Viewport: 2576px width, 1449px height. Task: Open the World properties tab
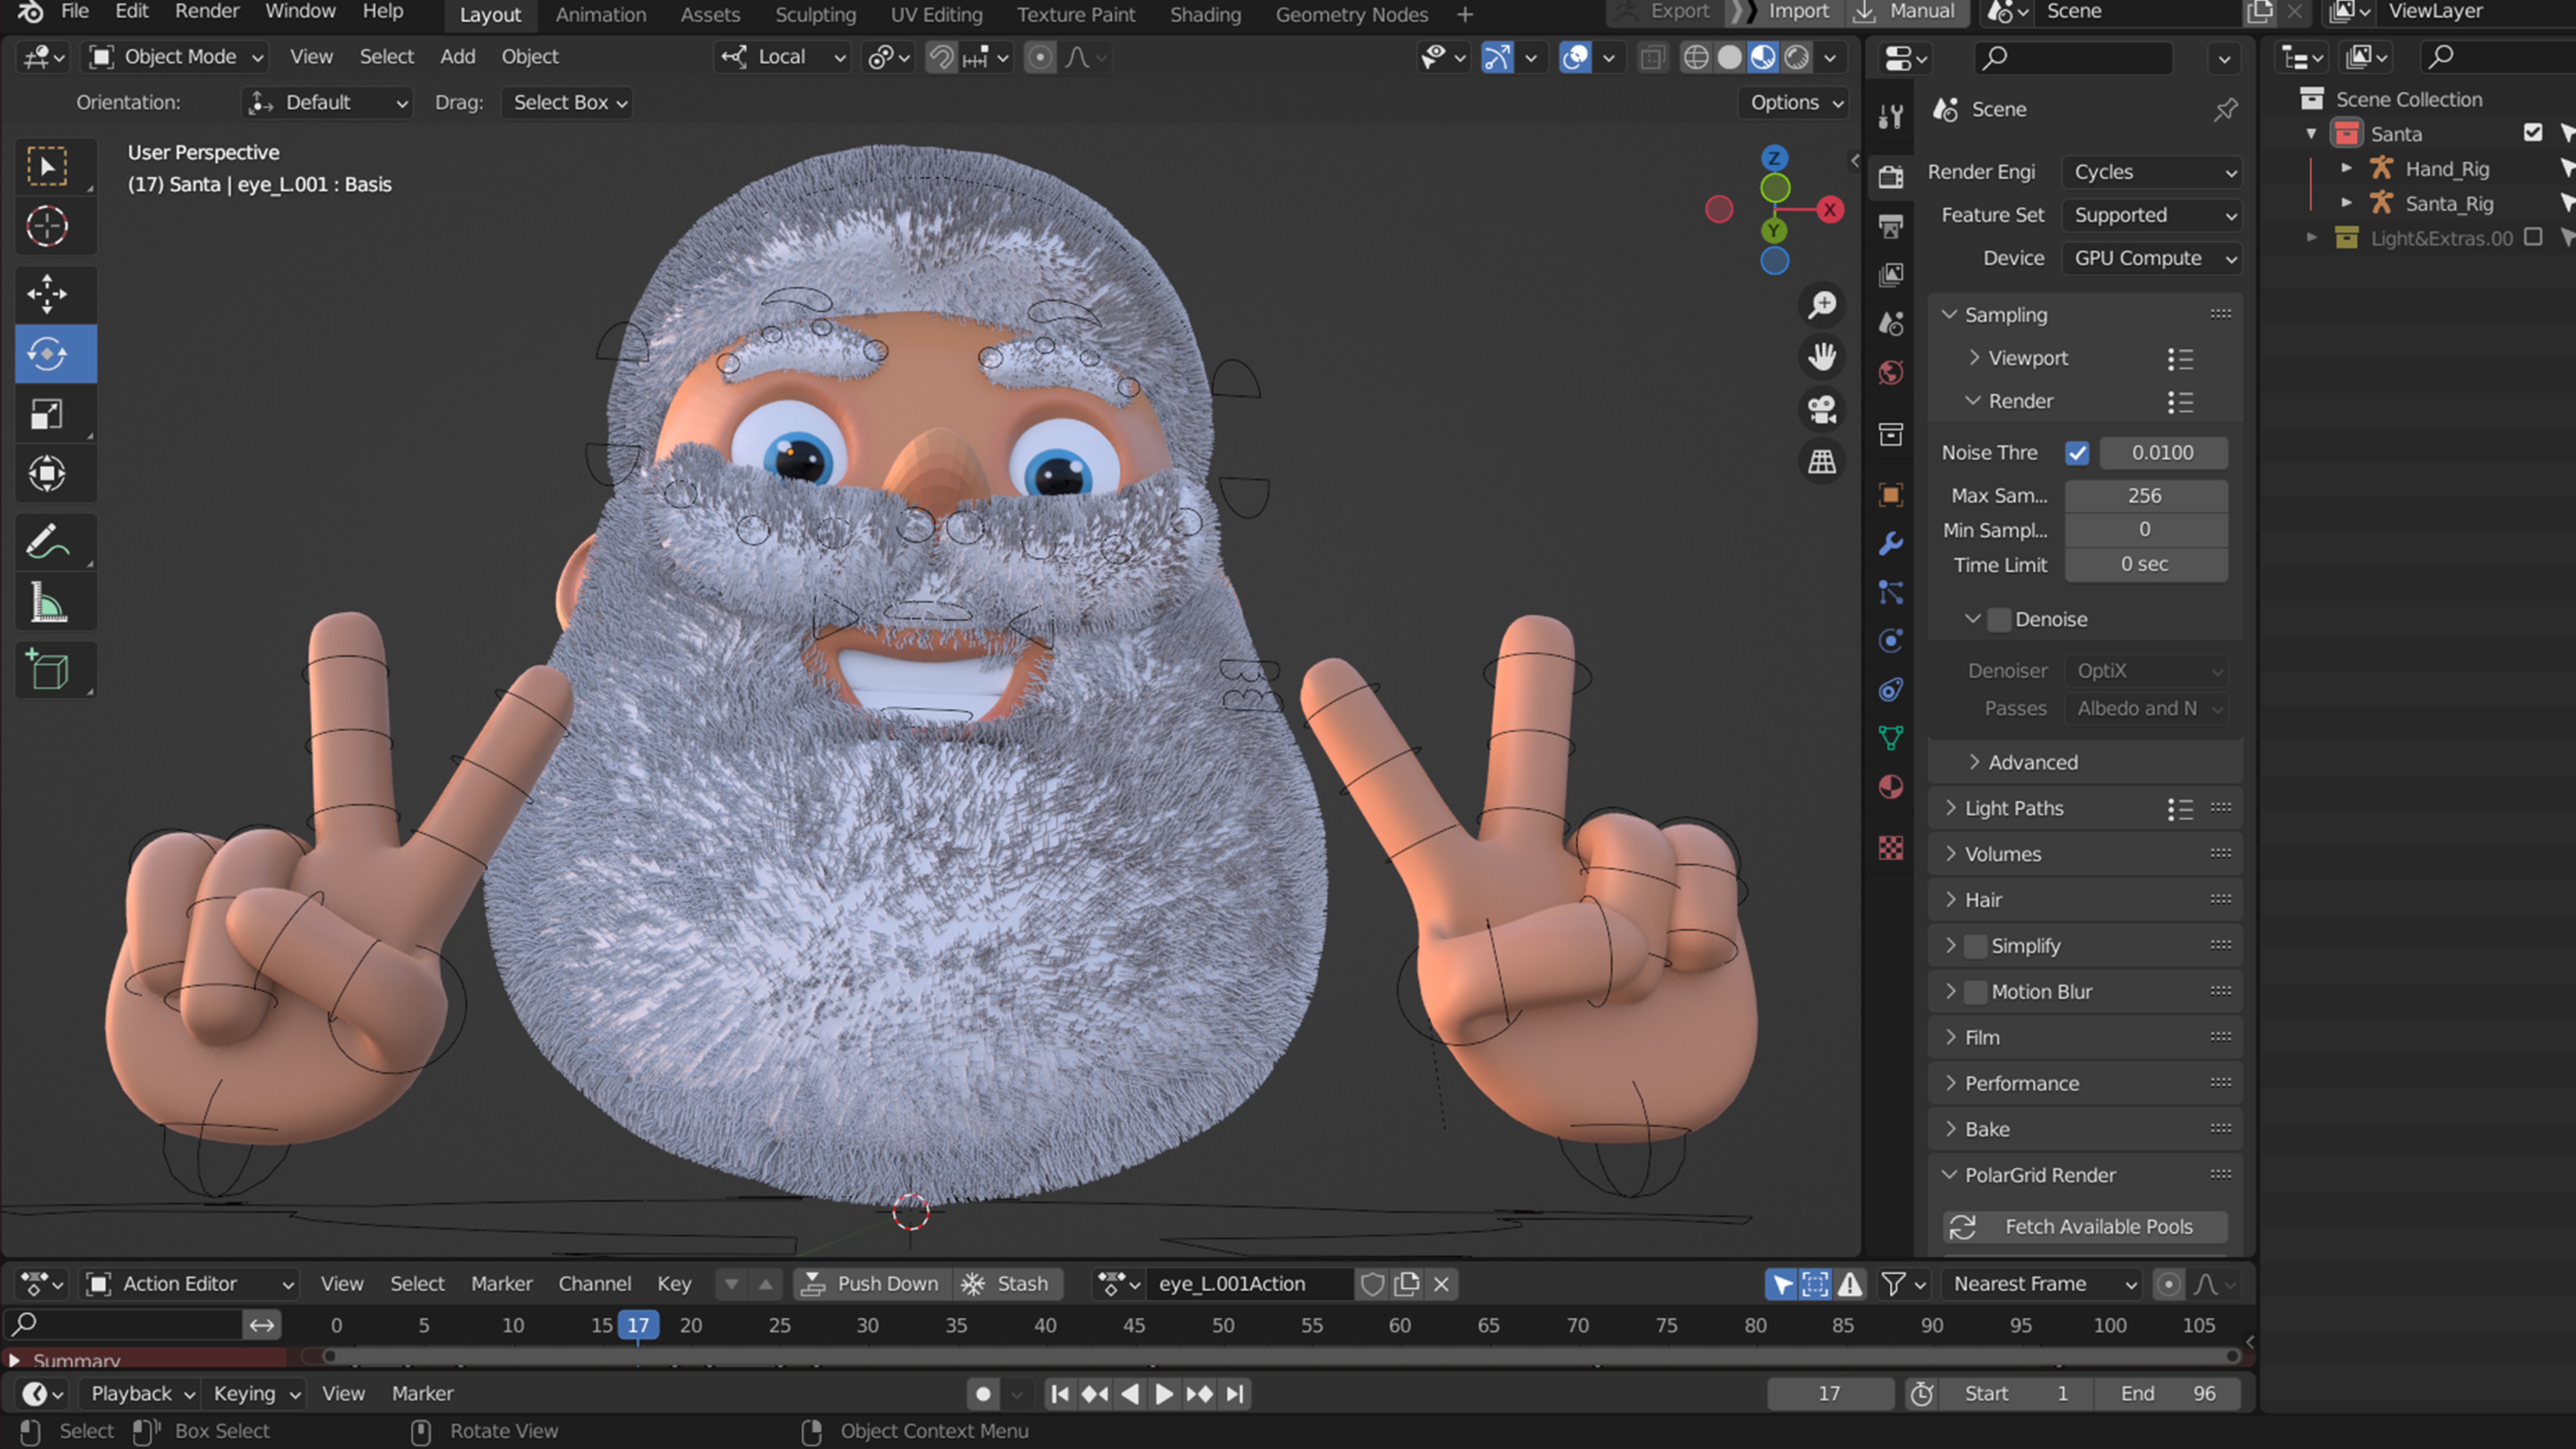point(1890,373)
